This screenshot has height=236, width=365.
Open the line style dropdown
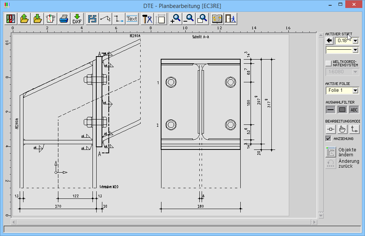point(355,50)
